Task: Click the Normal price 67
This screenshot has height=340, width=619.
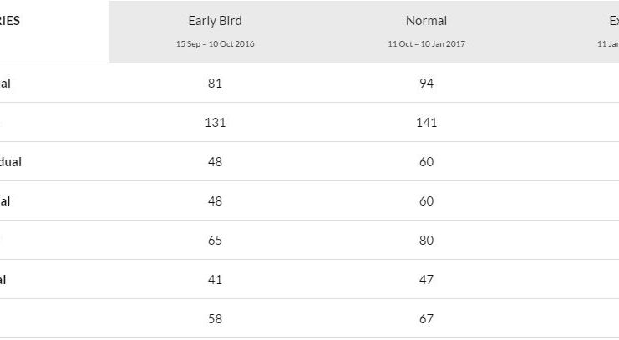Action: pyautogui.click(x=426, y=318)
